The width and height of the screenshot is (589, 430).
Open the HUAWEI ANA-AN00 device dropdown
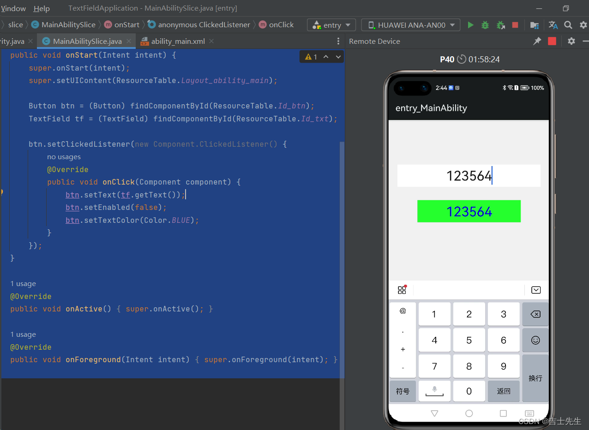(411, 25)
